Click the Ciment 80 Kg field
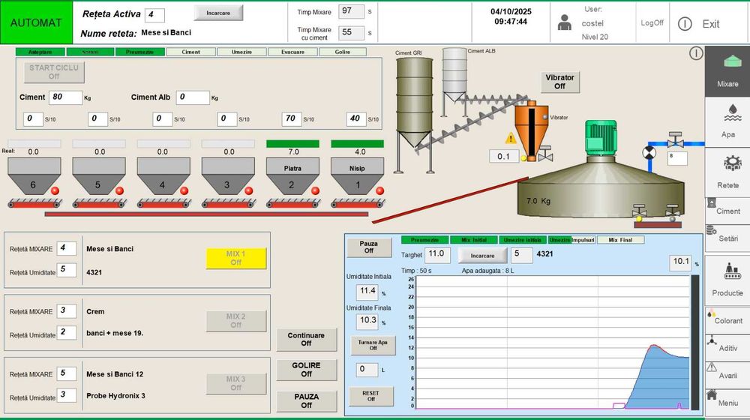 65,97
